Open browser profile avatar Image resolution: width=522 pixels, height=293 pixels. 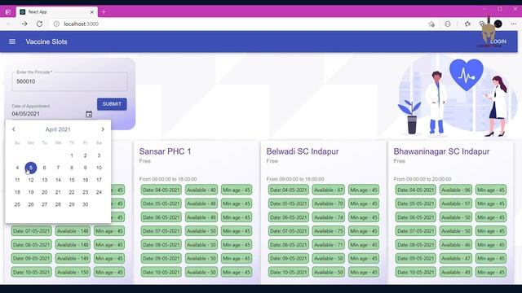[498, 24]
